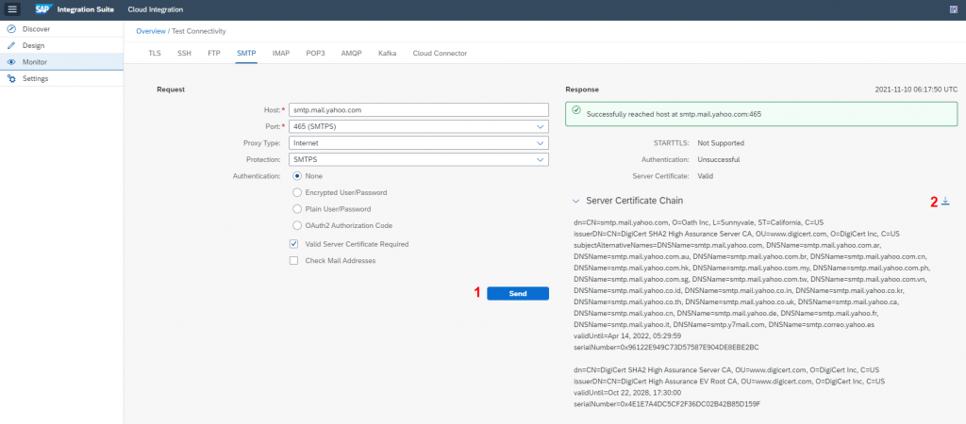Open Design in the sidebar

pos(61,45)
